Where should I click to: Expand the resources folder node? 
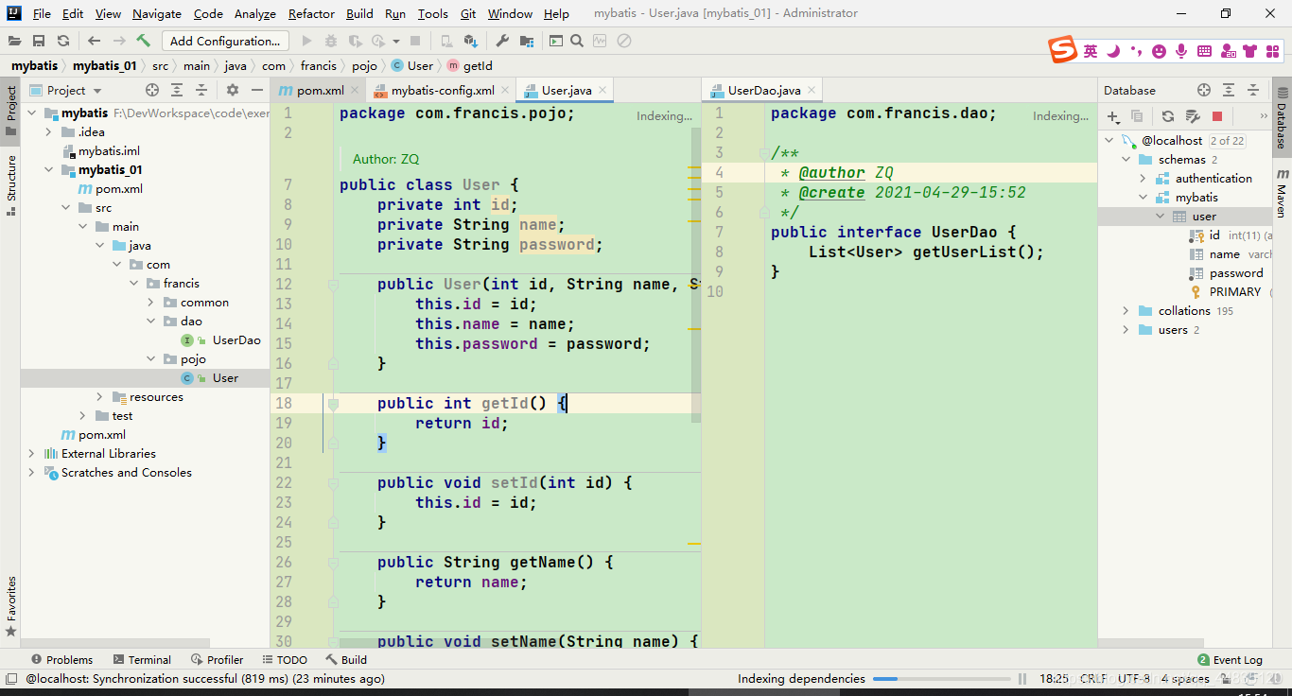pyautogui.click(x=100, y=397)
